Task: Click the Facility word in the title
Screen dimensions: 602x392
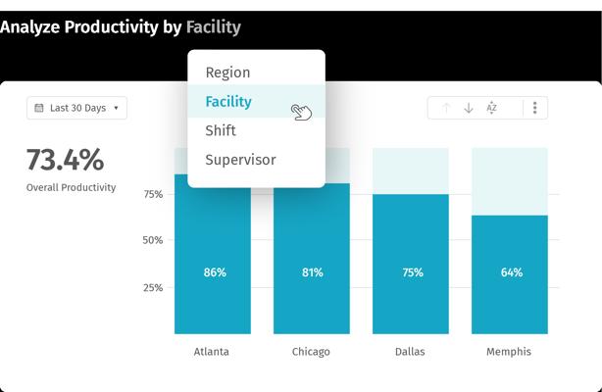Action: 214,27
